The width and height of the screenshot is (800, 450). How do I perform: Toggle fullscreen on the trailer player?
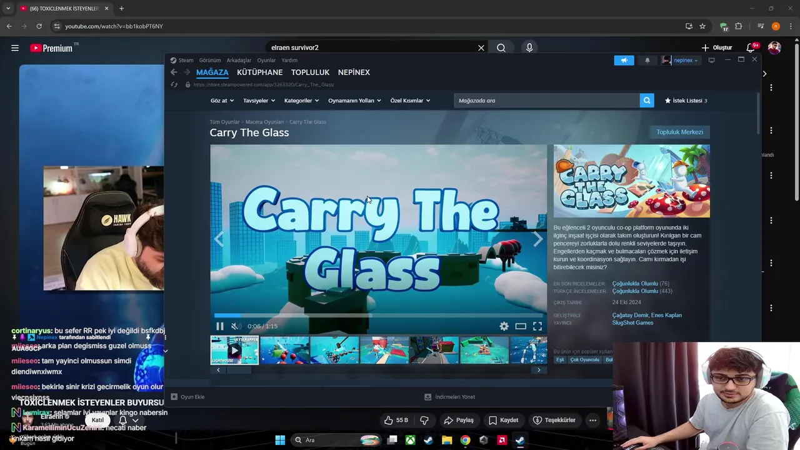pos(537,326)
